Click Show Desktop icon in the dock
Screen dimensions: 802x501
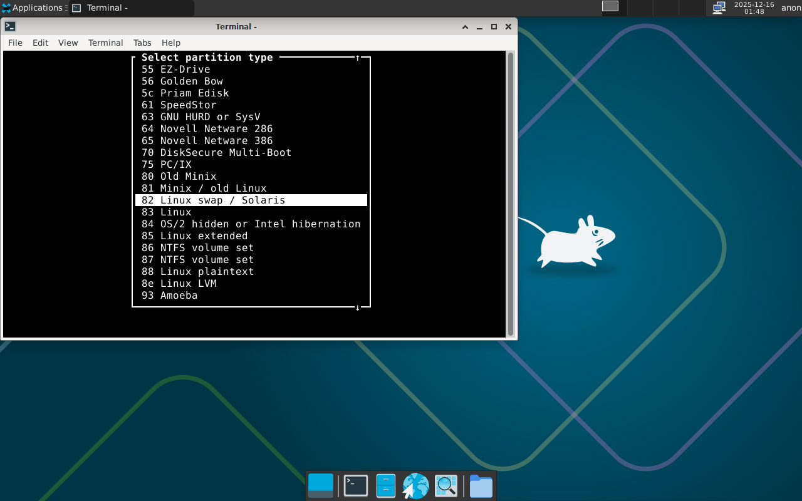(321, 486)
